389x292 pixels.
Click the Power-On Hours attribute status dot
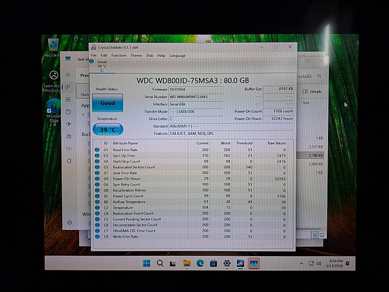(97, 179)
